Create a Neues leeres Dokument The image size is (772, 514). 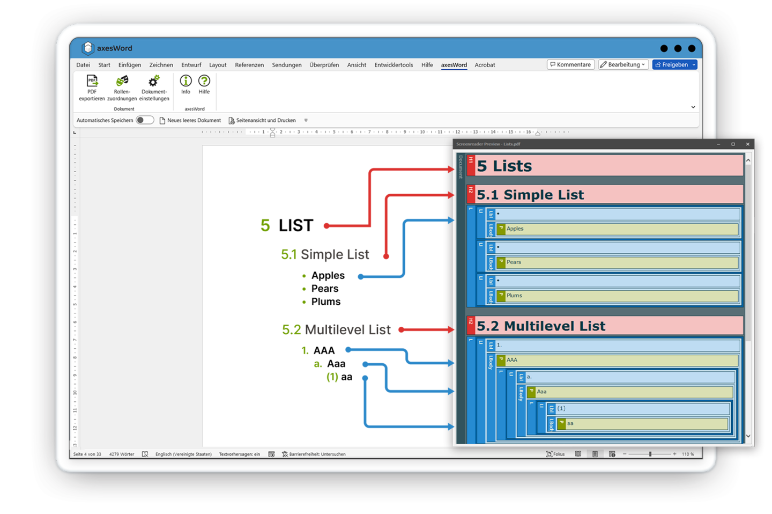(190, 120)
